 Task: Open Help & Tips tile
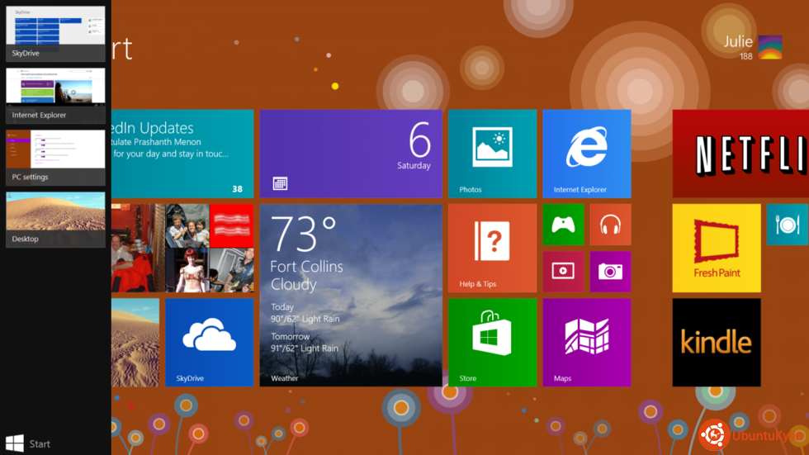tap(492, 248)
